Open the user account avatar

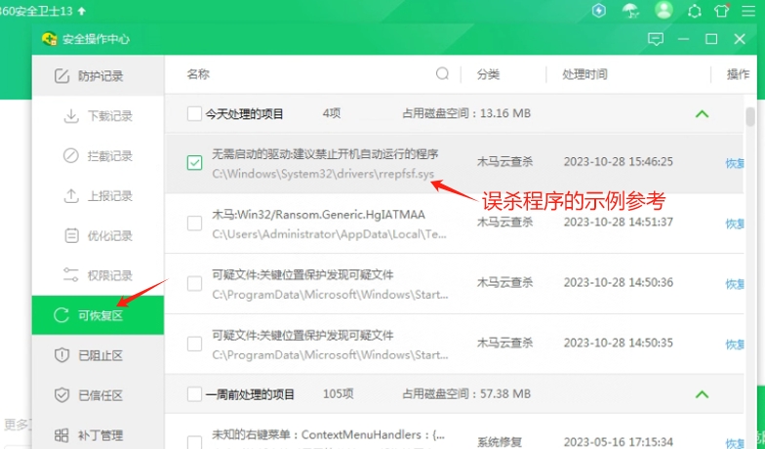pyautogui.click(x=664, y=10)
